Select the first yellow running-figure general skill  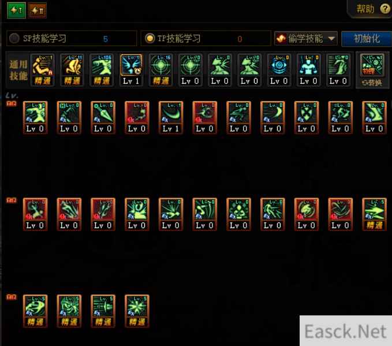[43, 70]
